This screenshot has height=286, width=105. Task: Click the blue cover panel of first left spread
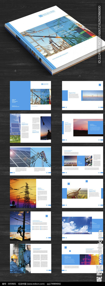click(20, 96)
